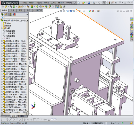Open the File Explorer folder icon on right pane

(x=132, y=29)
